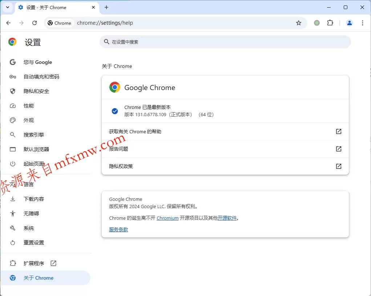Image resolution: width=371 pixels, height=296 pixels.
Task: Click the reset circular-arrow icon
Action: [13, 243]
